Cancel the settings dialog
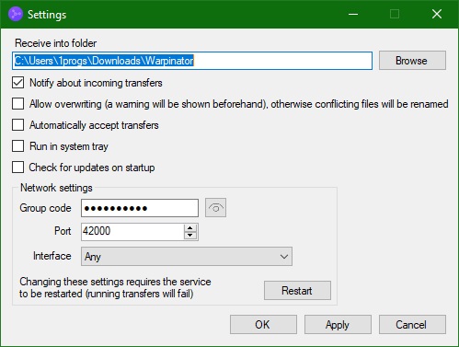The height and width of the screenshot is (347, 459). 412,324
